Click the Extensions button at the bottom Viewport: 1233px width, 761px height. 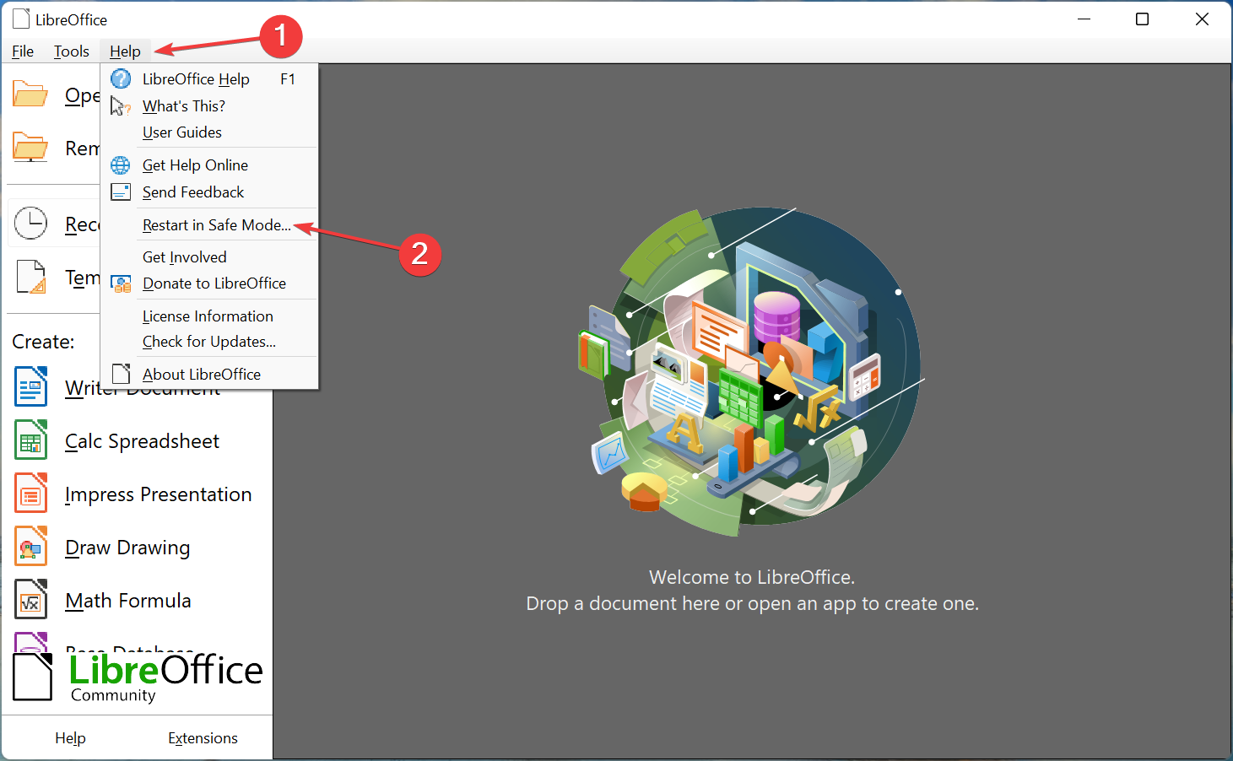pyautogui.click(x=203, y=737)
